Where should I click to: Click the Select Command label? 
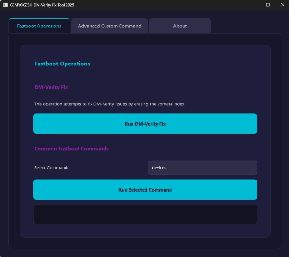coord(51,168)
